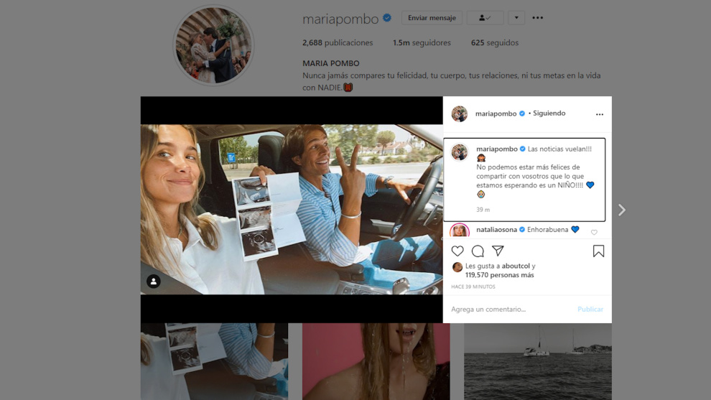Open nataliaosona's profile from comment
This screenshot has width=711, height=400.
tap(496, 230)
